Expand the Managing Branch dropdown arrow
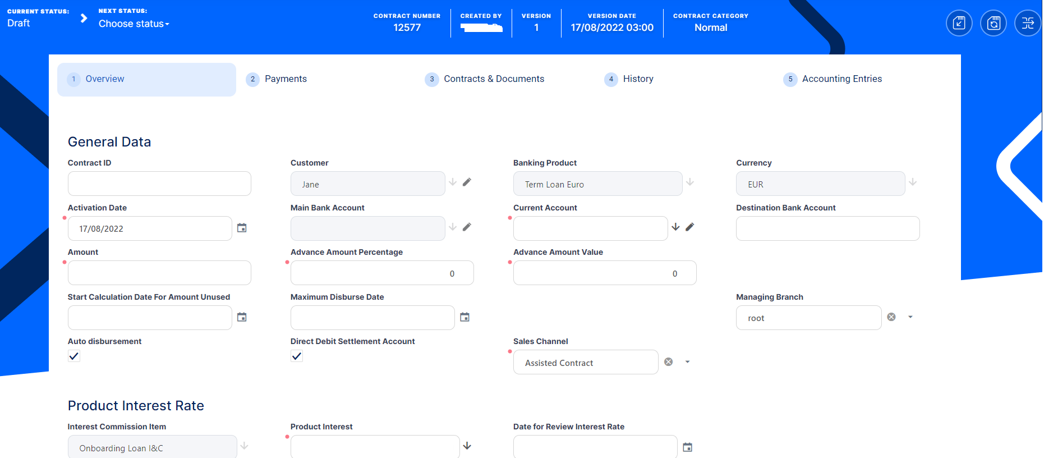The width and height of the screenshot is (1044, 458). tap(910, 317)
